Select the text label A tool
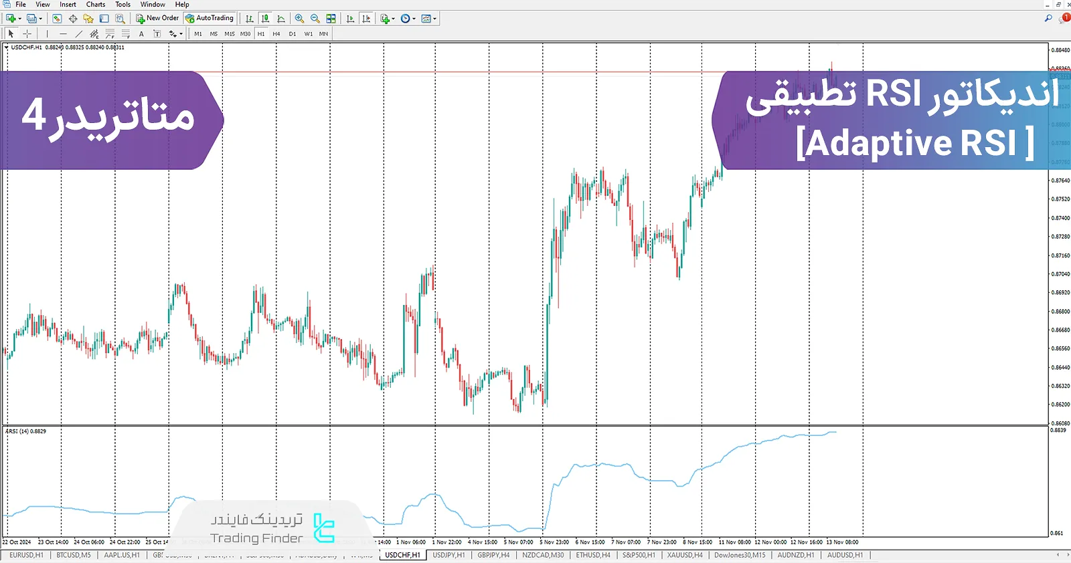 (x=141, y=33)
